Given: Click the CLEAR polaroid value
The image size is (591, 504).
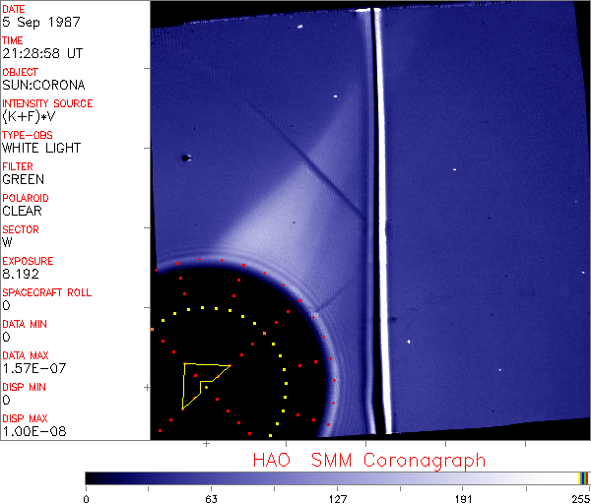Looking at the screenshot, I should (22, 212).
